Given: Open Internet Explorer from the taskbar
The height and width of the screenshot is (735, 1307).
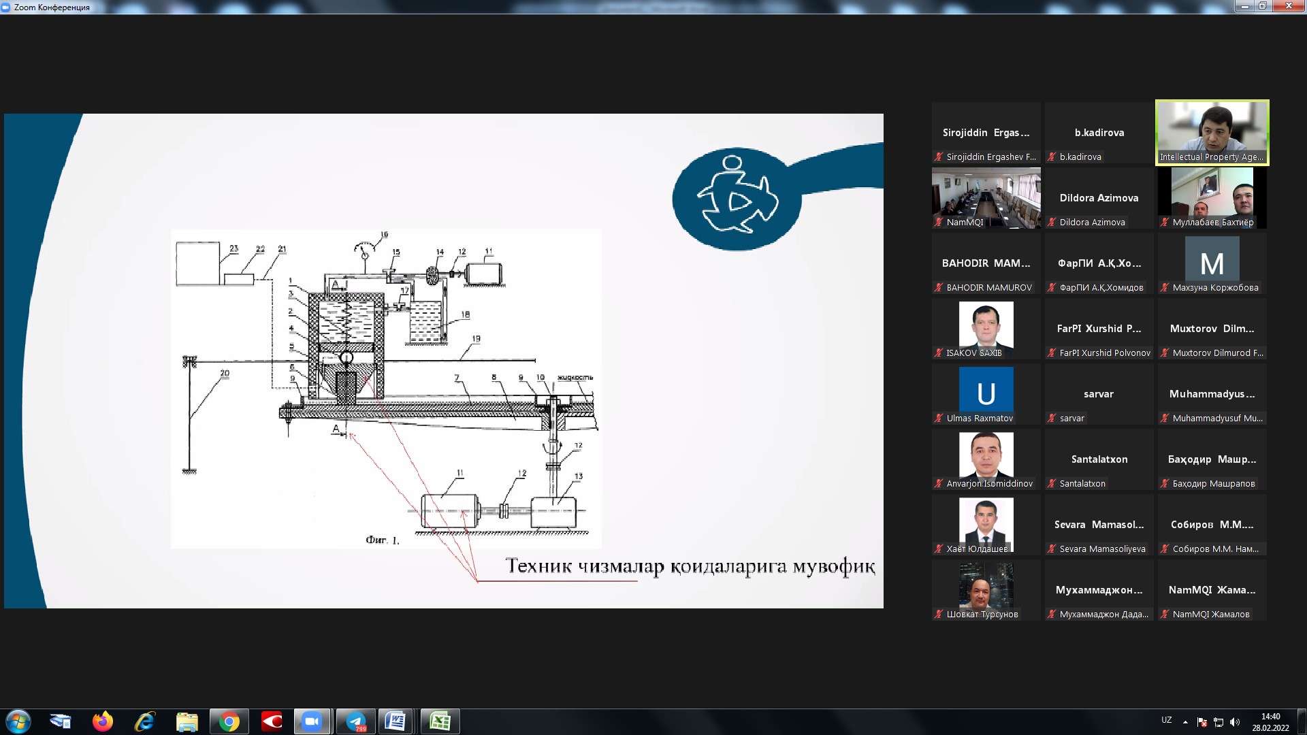Looking at the screenshot, I should click(144, 721).
